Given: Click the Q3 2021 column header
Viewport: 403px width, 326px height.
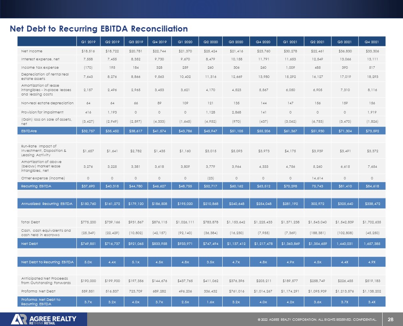Looking at the screenshot, I should 344,42.
